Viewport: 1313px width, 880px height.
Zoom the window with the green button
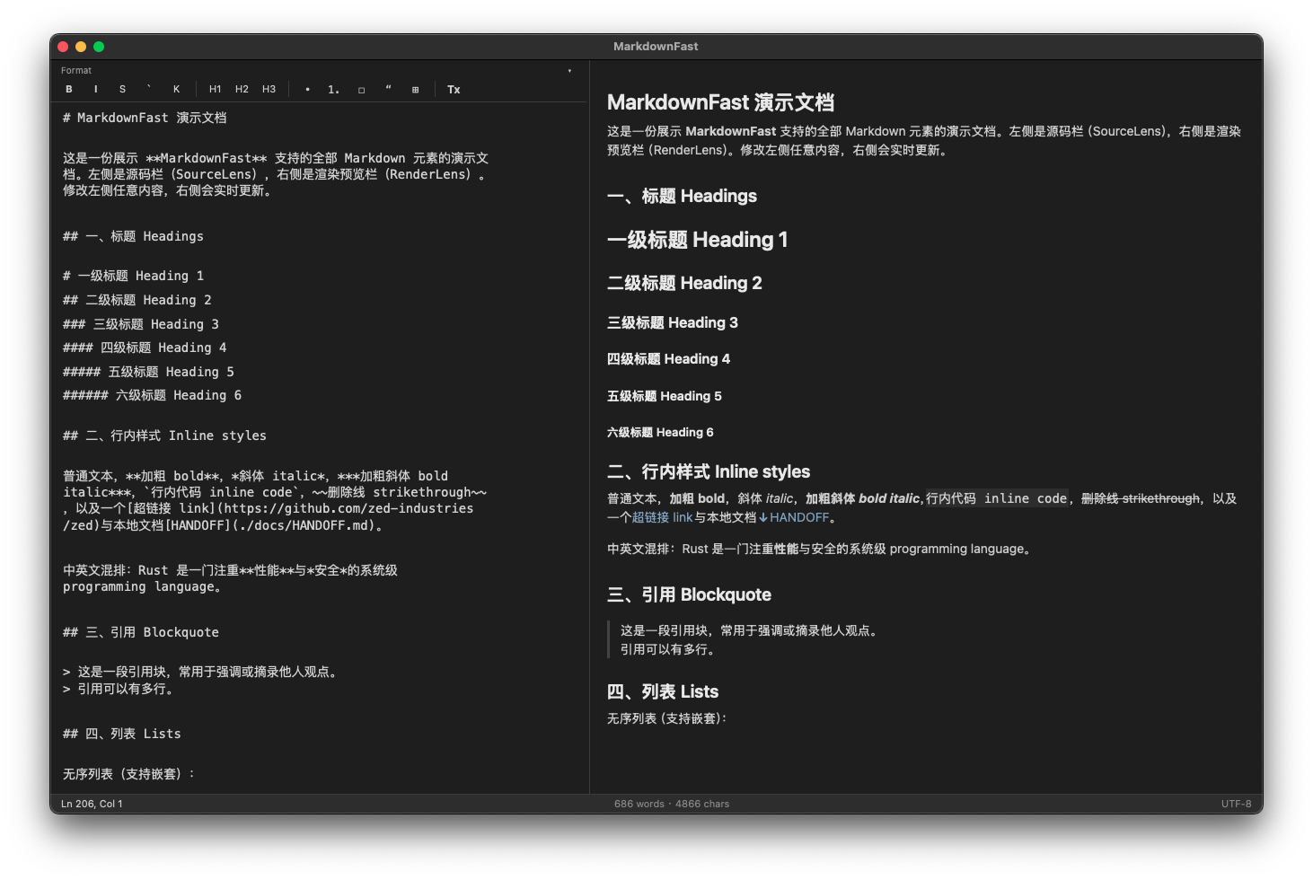coord(99,47)
